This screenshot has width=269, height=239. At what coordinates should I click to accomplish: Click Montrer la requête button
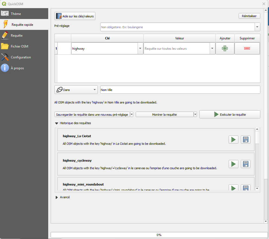(164, 115)
